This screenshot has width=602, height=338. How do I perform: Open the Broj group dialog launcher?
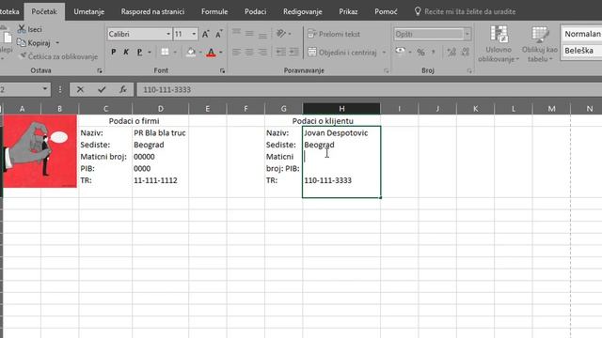[x=469, y=70]
